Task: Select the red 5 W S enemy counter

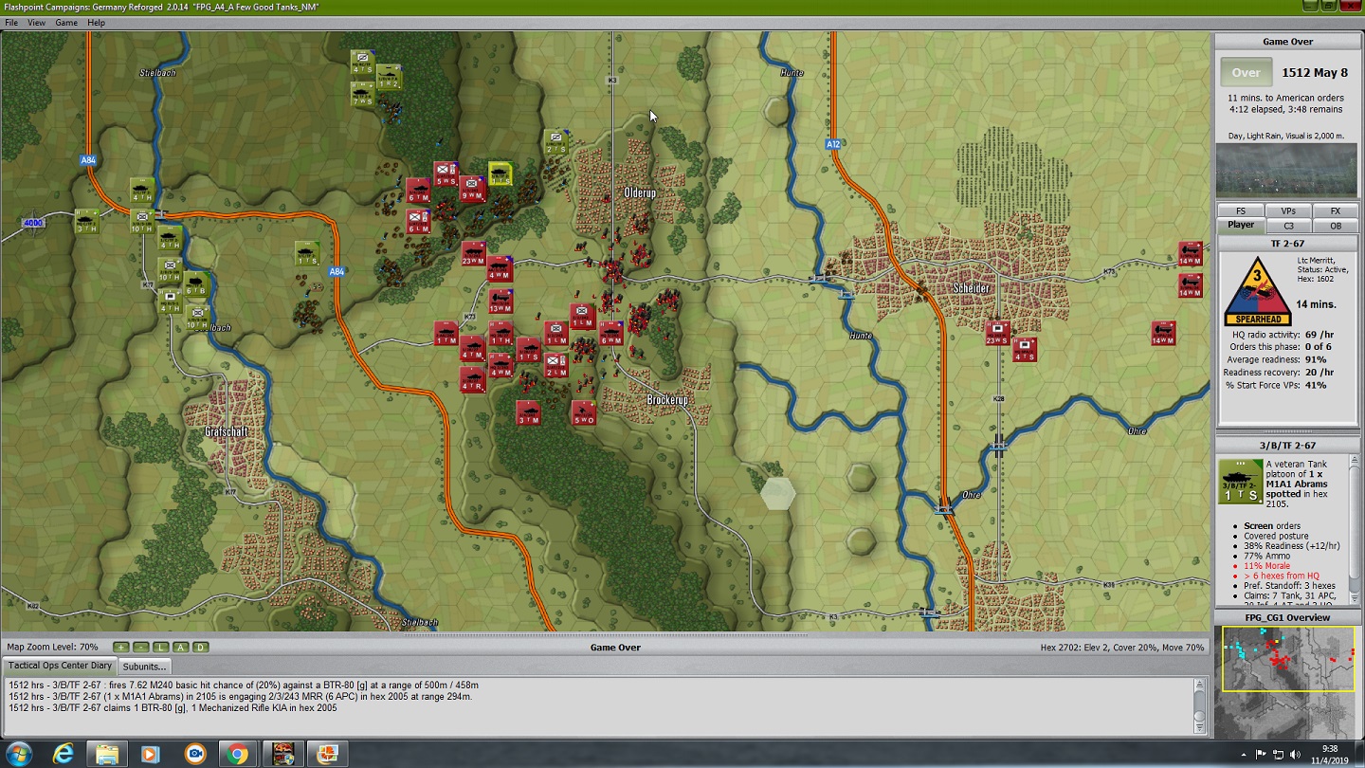Action: coord(446,174)
